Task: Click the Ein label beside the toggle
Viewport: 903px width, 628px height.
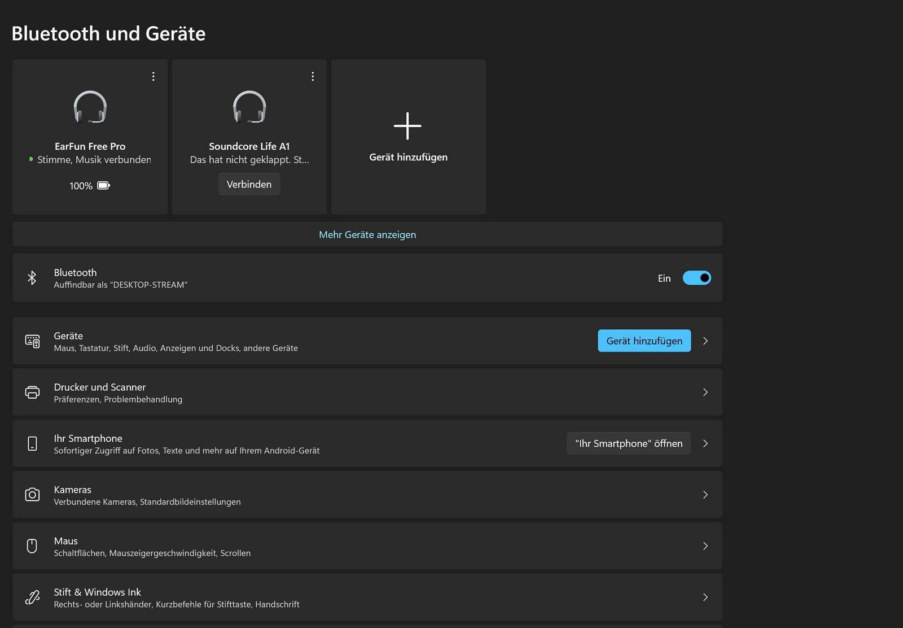Action: [x=664, y=278]
